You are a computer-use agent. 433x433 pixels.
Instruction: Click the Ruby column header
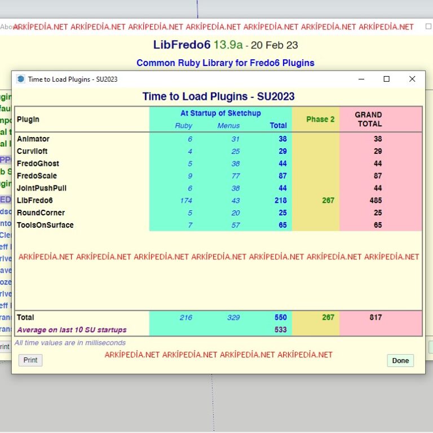[x=183, y=126]
